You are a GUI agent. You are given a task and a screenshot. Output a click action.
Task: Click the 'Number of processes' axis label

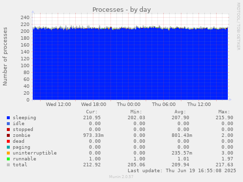(5, 56)
